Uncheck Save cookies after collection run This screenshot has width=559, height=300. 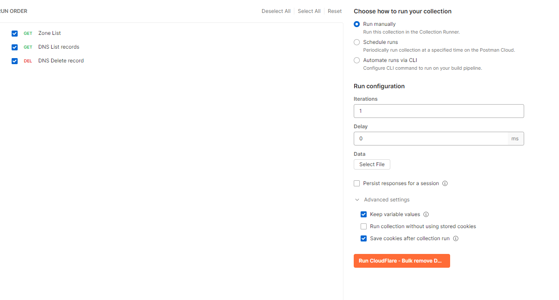(x=364, y=238)
